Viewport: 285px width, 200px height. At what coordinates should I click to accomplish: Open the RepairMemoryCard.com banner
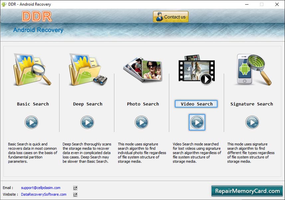click(x=247, y=191)
